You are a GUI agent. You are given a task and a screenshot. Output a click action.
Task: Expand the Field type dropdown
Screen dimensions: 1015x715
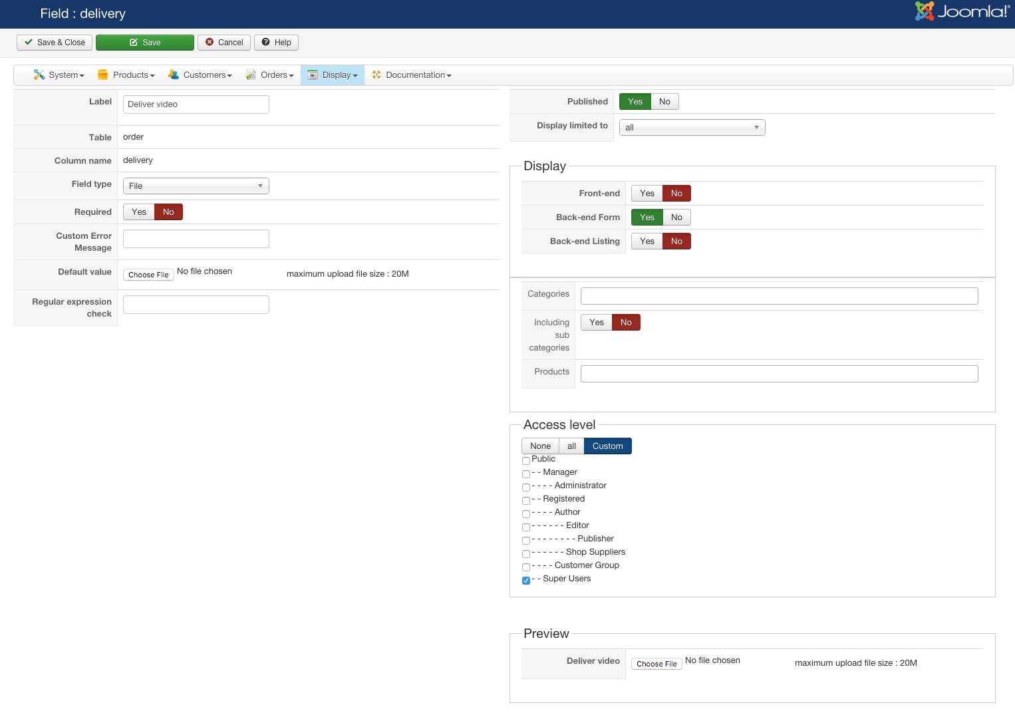click(x=196, y=186)
